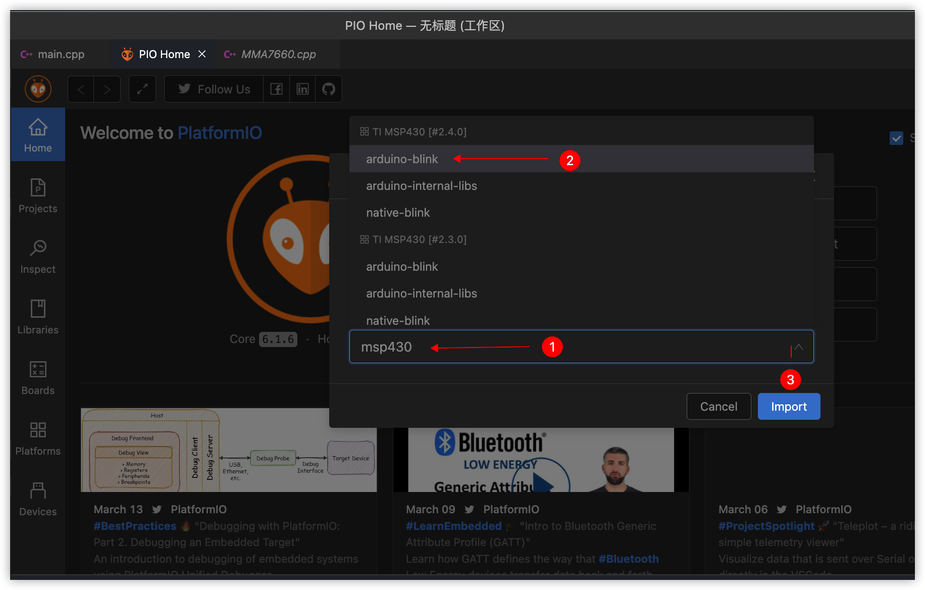
Task: Select native-blink under TI MSP430 2.3.0
Action: click(582, 320)
